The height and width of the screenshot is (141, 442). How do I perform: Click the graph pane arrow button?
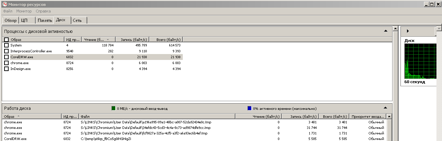(408, 31)
